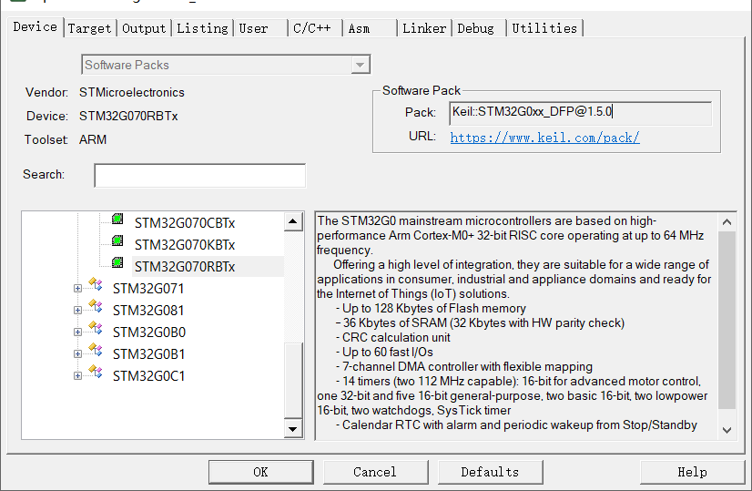
Task: Open the Debug tab
Action: pyautogui.click(x=475, y=28)
